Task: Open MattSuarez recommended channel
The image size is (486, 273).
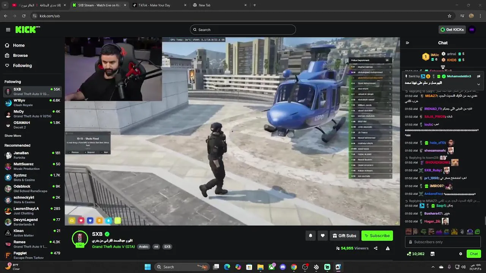Action: [32, 166]
